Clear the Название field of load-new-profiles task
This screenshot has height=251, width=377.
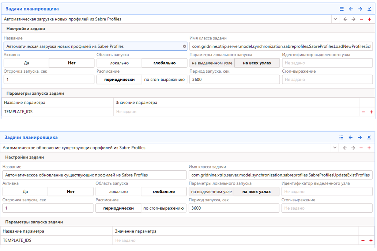click(x=185, y=46)
